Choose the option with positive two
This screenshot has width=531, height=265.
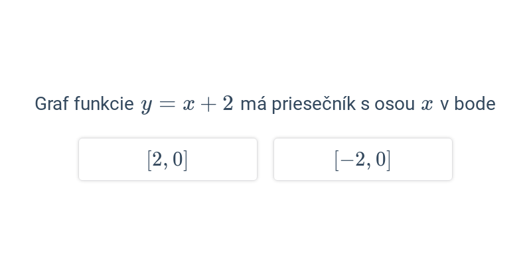click(168, 159)
